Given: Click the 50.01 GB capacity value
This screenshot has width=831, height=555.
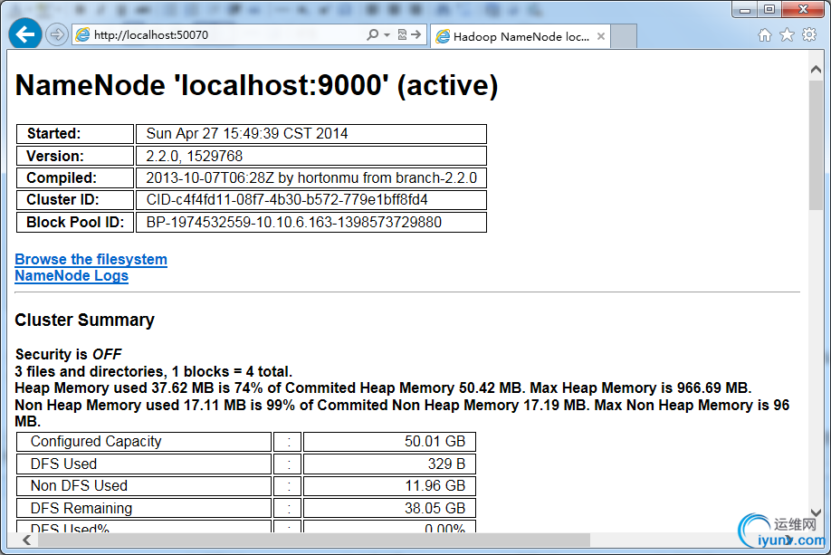Looking at the screenshot, I should [389, 442].
